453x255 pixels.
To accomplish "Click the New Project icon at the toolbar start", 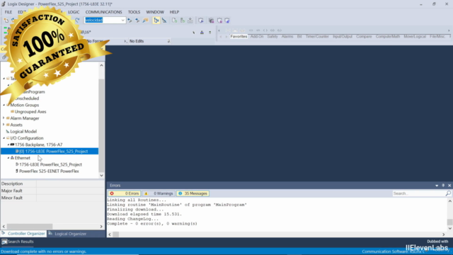I will (x=6, y=21).
